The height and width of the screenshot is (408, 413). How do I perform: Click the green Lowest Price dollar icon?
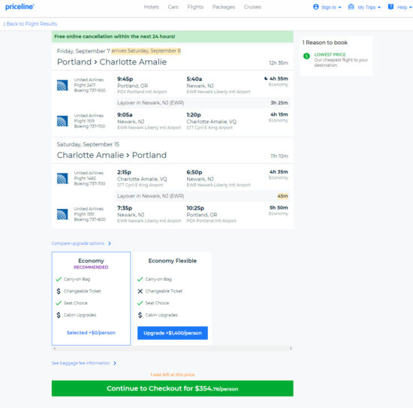[306, 56]
